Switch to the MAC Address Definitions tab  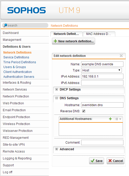[x=99, y=34]
